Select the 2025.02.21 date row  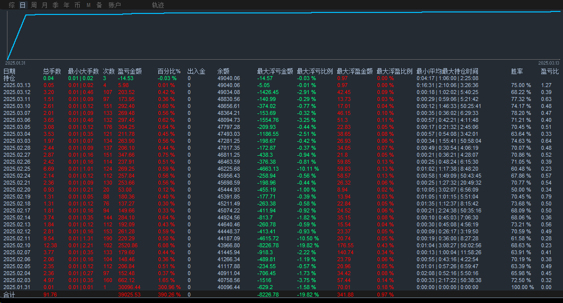(17, 183)
